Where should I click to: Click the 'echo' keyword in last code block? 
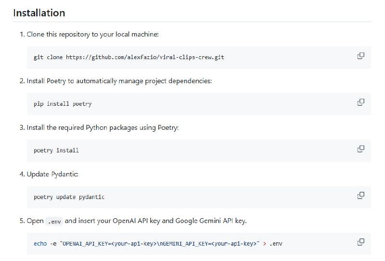click(x=40, y=244)
